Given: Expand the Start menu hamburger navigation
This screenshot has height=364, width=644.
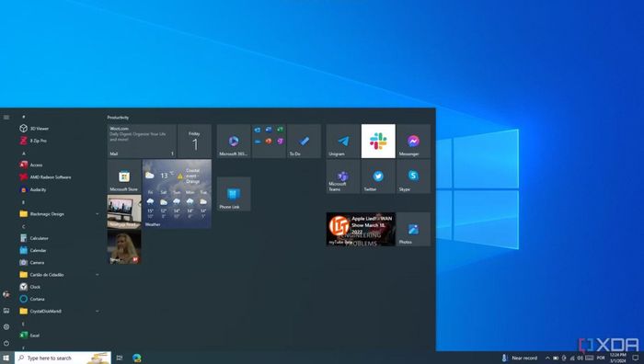Looking at the screenshot, I should (6, 118).
